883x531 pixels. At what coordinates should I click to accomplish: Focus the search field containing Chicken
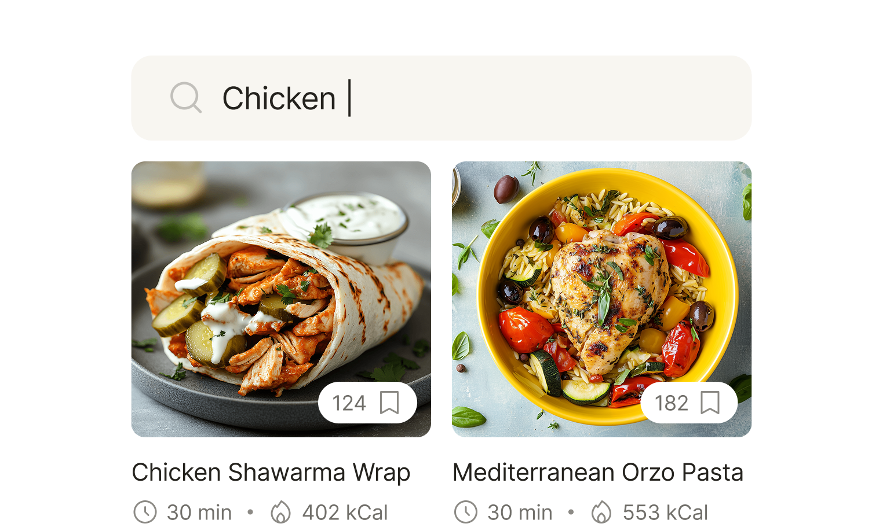click(x=442, y=98)
